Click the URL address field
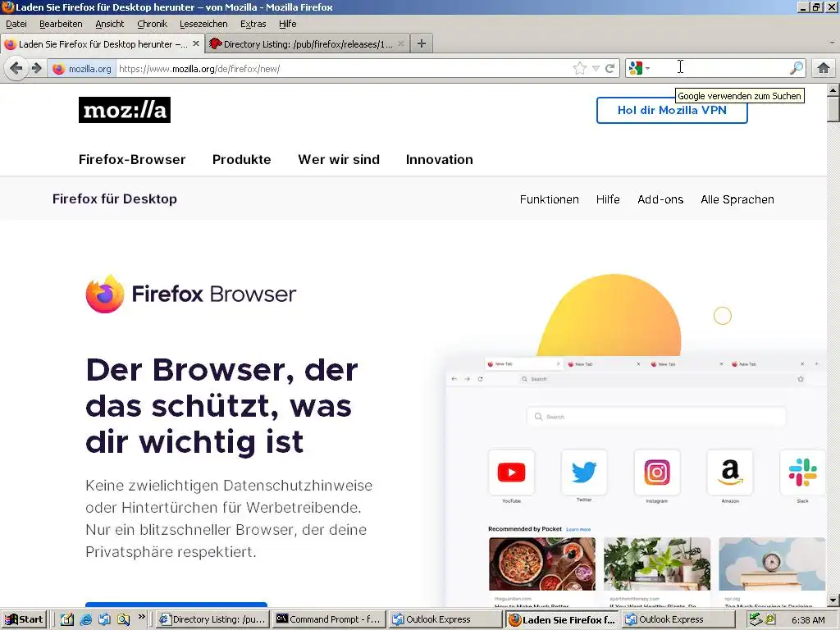This screenshot has width=840, height=630. (x=343, y=69)
